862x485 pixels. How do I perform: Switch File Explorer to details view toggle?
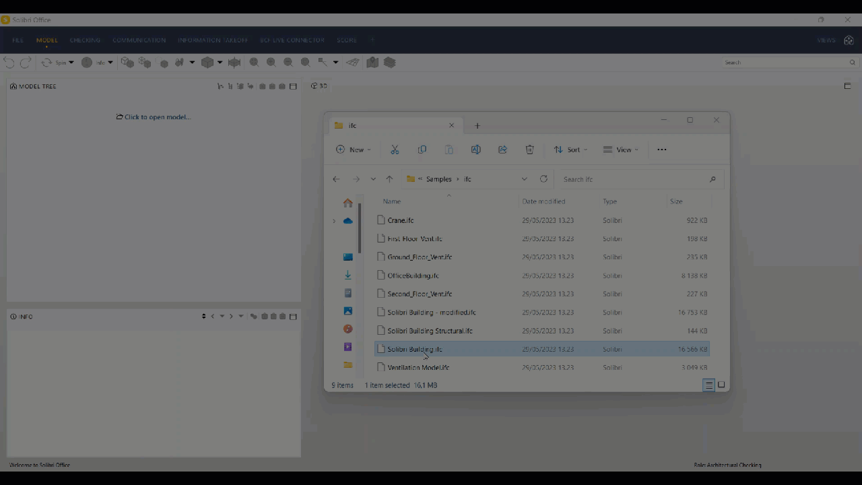[708, 385]
